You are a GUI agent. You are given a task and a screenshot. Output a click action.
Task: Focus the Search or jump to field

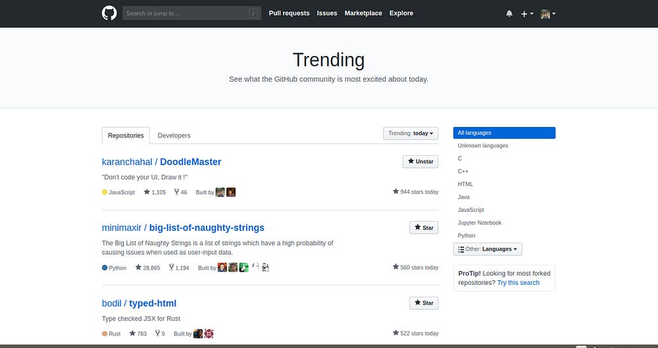191,13
